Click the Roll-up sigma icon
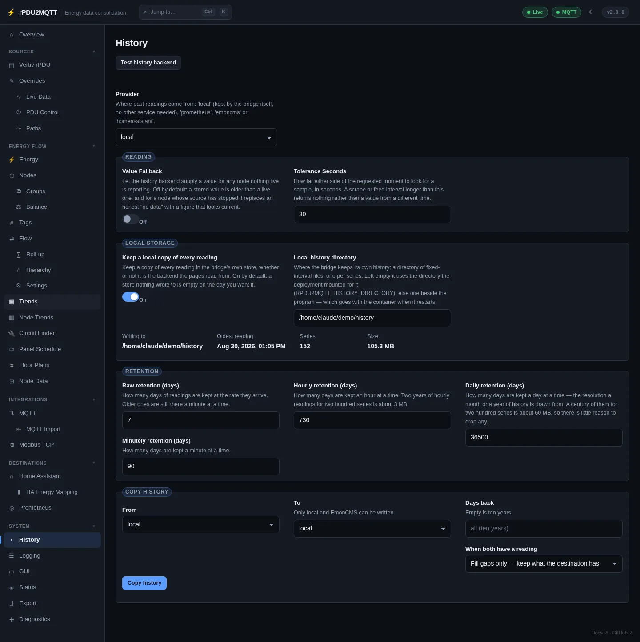Viewport: 640px width, 642px height. 19,255
